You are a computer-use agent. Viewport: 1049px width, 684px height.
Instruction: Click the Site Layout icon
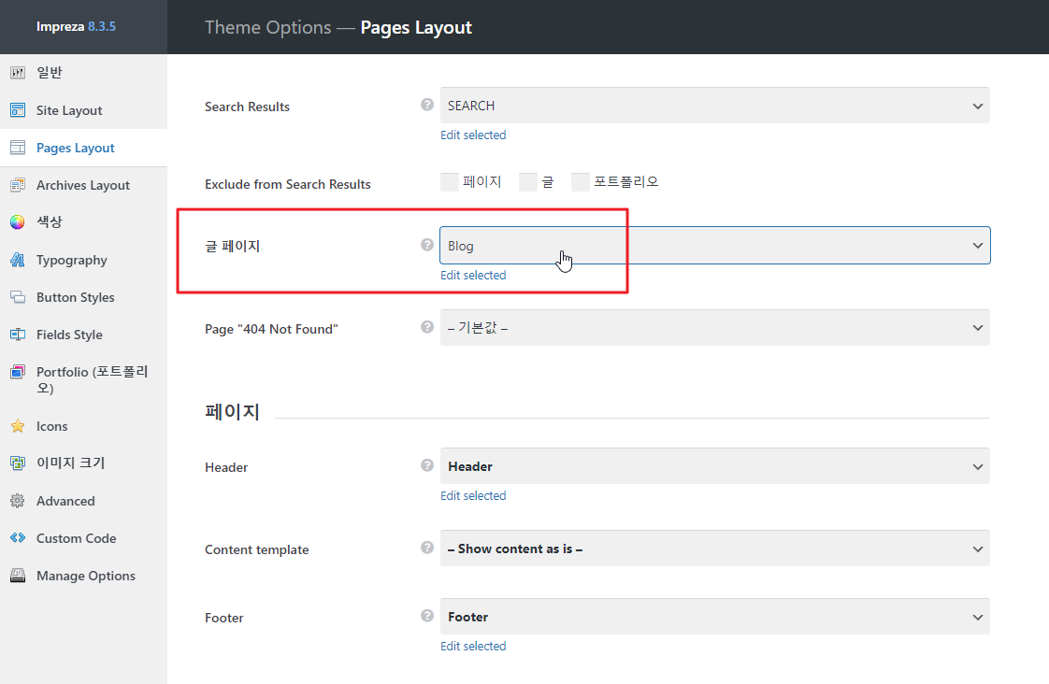[x=18, y=110]
